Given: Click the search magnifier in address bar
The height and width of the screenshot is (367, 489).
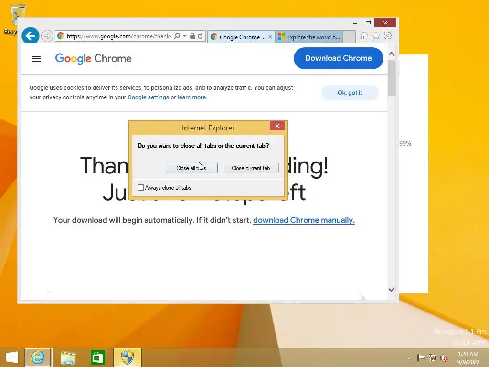Looking at the screenshot, I should [177, 36].
